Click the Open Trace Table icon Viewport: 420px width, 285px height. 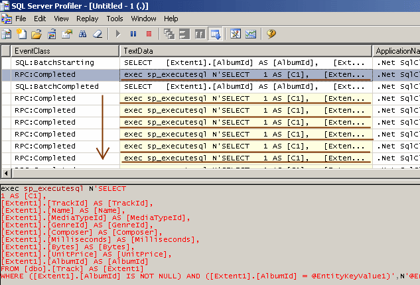point(52,34)
